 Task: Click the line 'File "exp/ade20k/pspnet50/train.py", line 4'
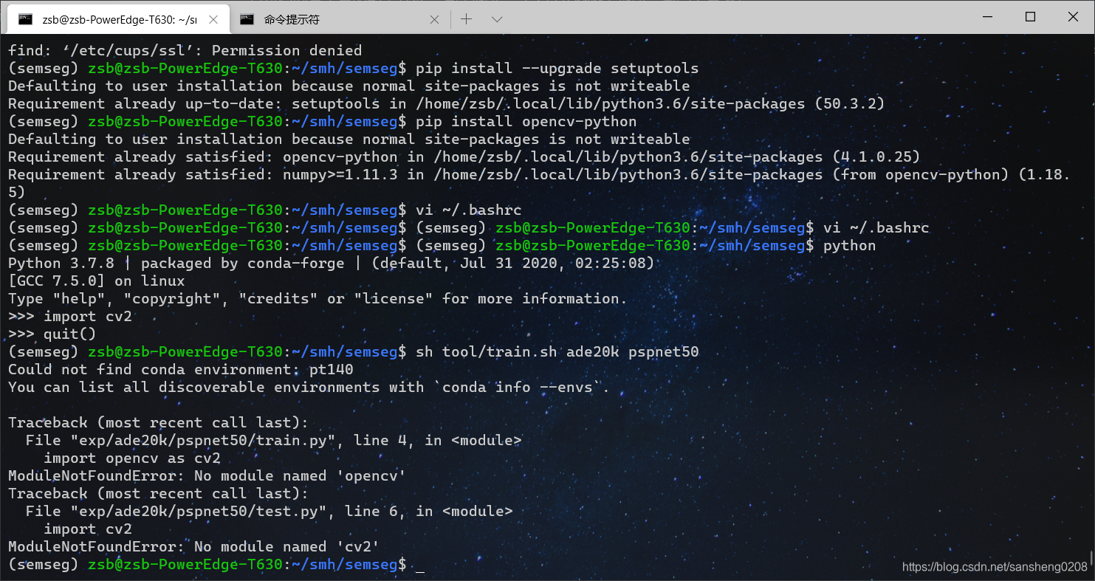(274, 440)
